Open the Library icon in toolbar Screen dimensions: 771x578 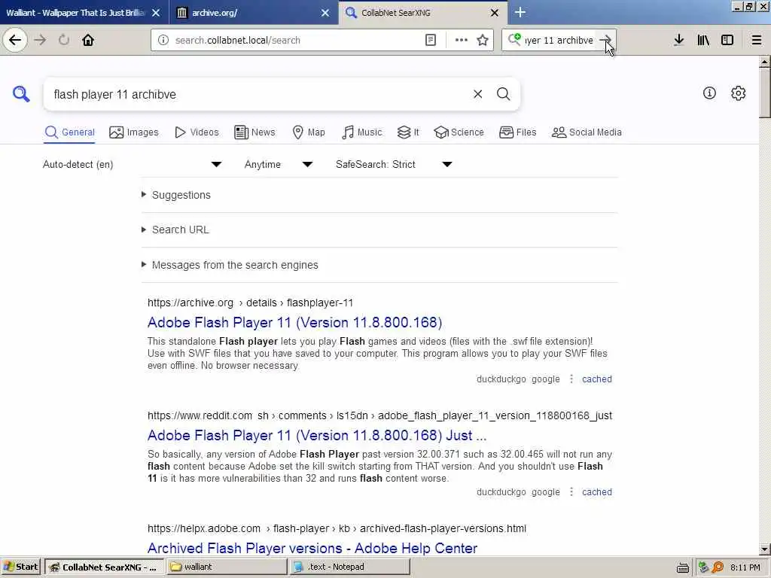pyautogui.click(x=703, y=40)
